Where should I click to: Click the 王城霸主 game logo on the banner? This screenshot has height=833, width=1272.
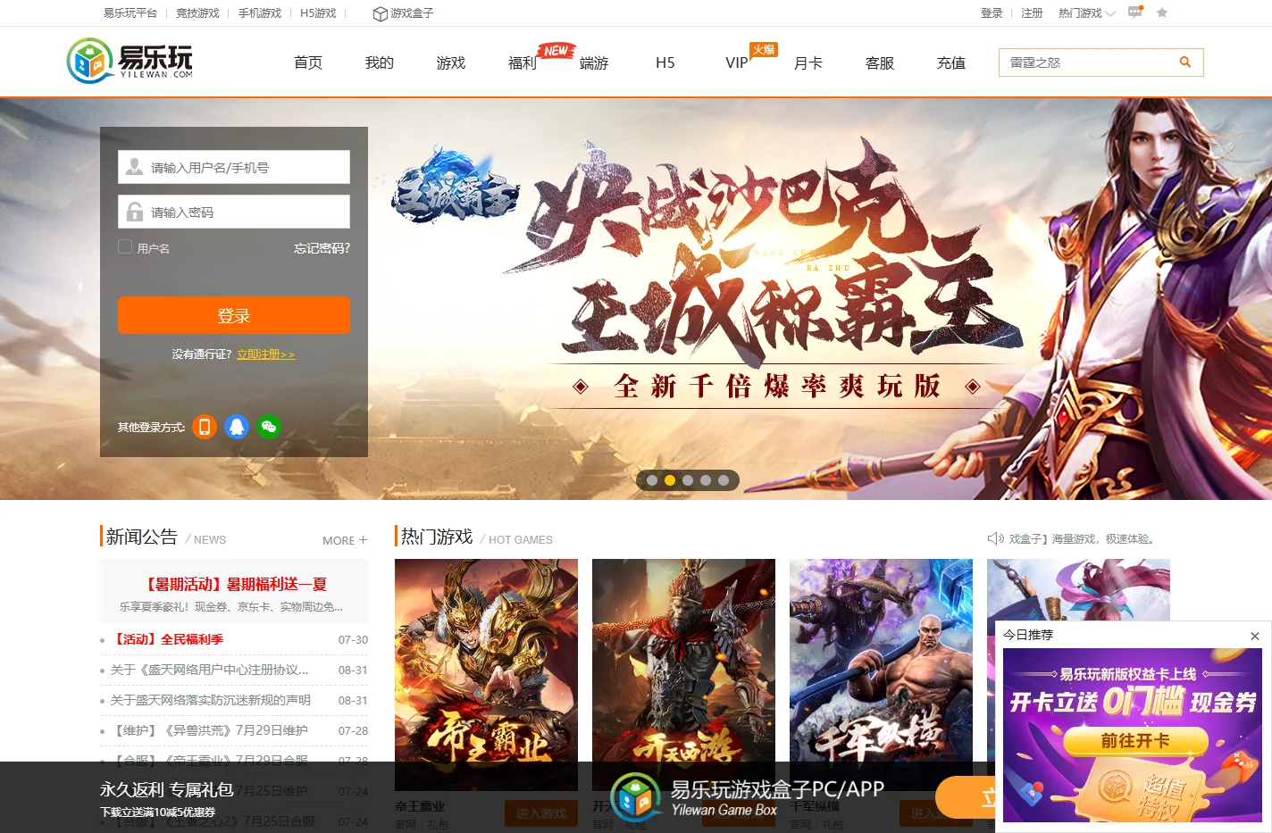pyautogui.click(x=455, y=187)
